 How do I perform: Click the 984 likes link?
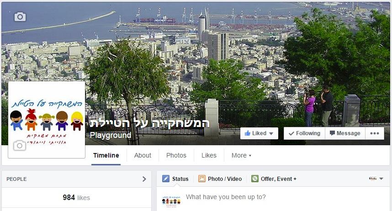coord(76,197)
